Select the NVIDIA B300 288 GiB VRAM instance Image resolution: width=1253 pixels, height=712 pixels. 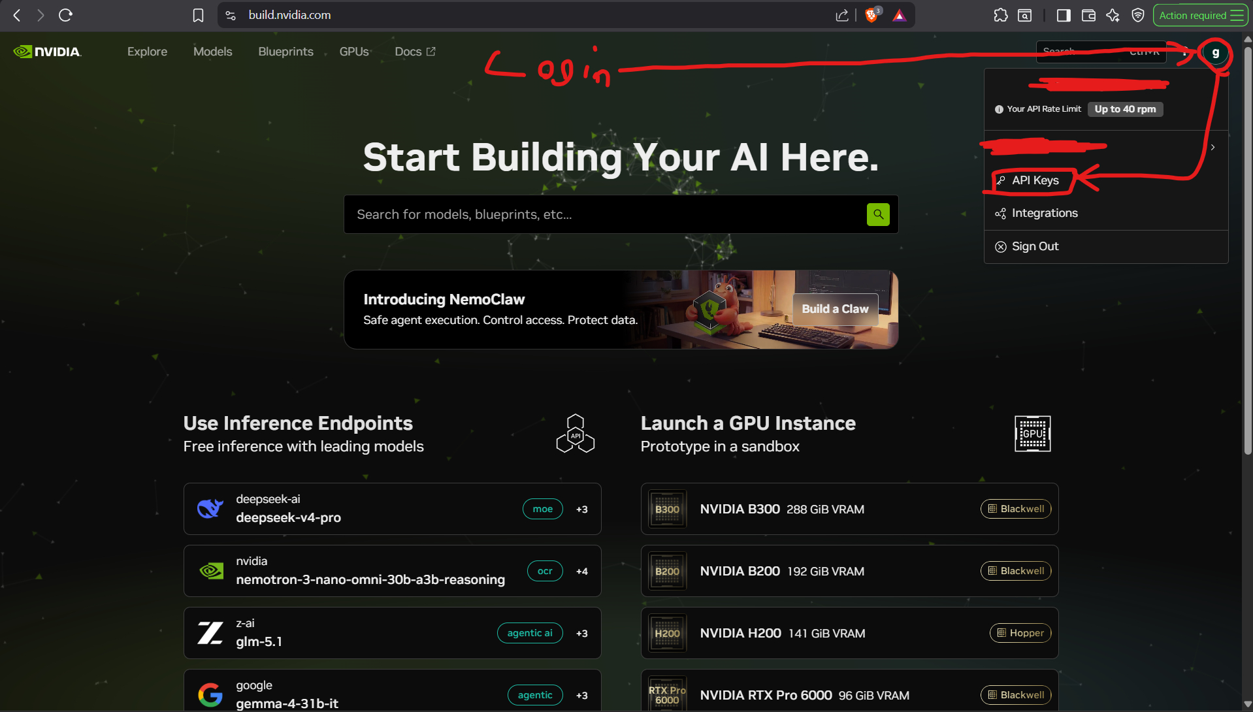(849, 509)
